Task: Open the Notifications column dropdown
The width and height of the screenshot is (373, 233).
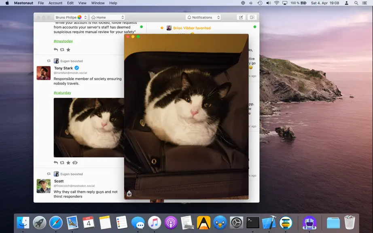Action: click(x=203, y=17)
